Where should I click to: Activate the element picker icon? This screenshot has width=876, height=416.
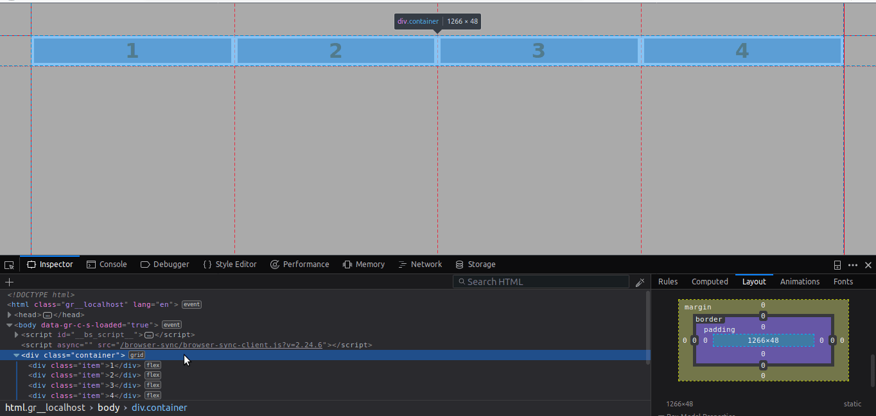click(x=9, y=264)
